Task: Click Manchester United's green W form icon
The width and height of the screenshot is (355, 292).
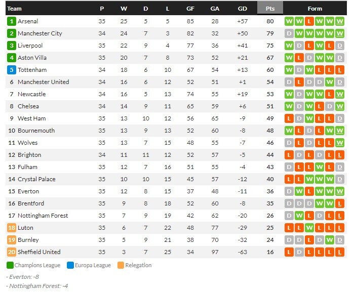Action: (x=330, y=82)
